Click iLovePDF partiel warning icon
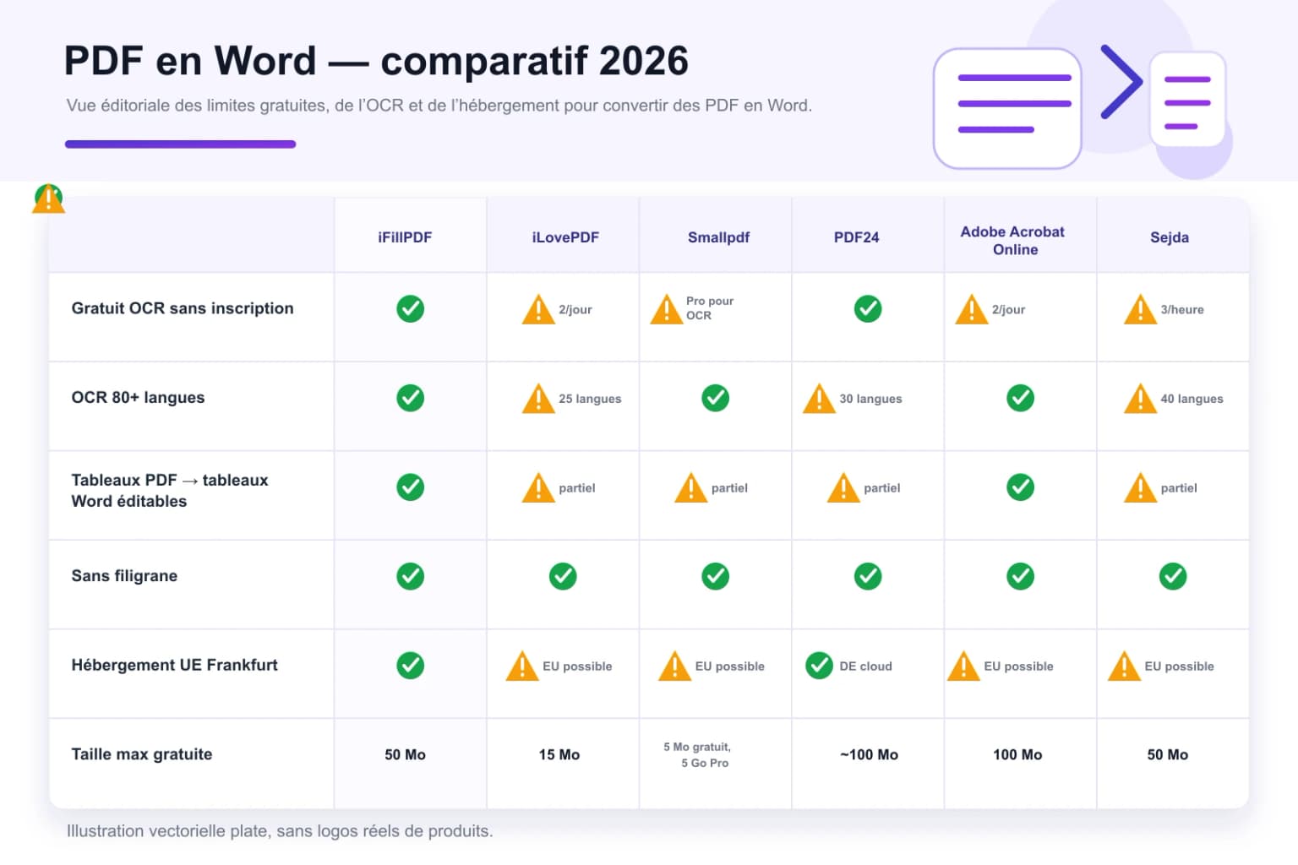Image resolution: width=1298 pixels, height=865 pixels. click(x=538, y=487)
